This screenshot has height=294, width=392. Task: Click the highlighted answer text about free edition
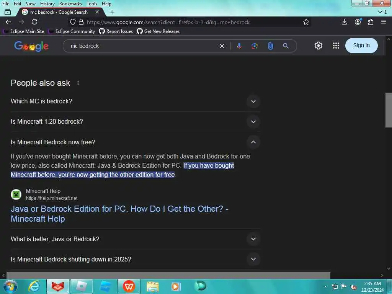[122, 170]
